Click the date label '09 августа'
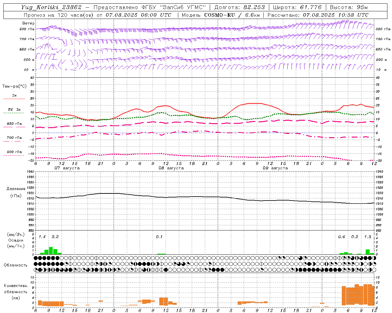This screenshot has height=313, width=392. pyautogui.click(x=275, y=168)
